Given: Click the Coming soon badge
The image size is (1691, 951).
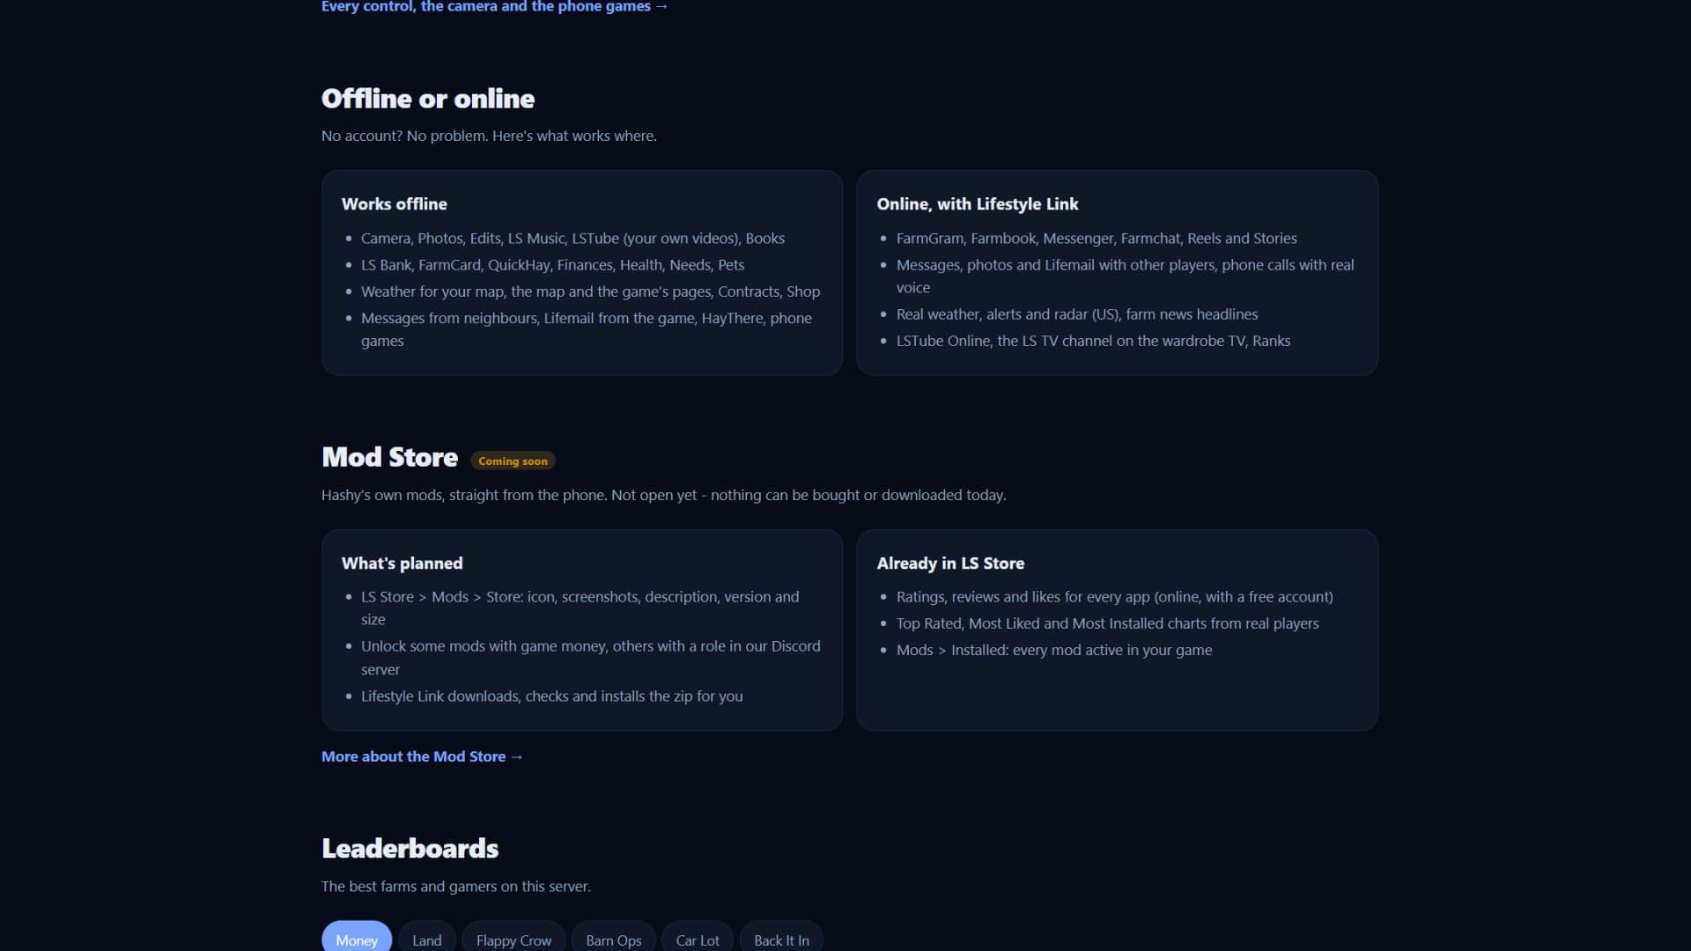Looking at the screenshot, I should coord(513,461).
